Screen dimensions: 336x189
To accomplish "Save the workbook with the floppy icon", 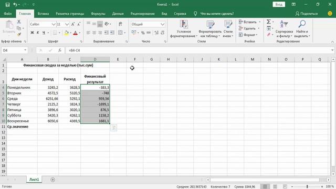I will (7, 5).
